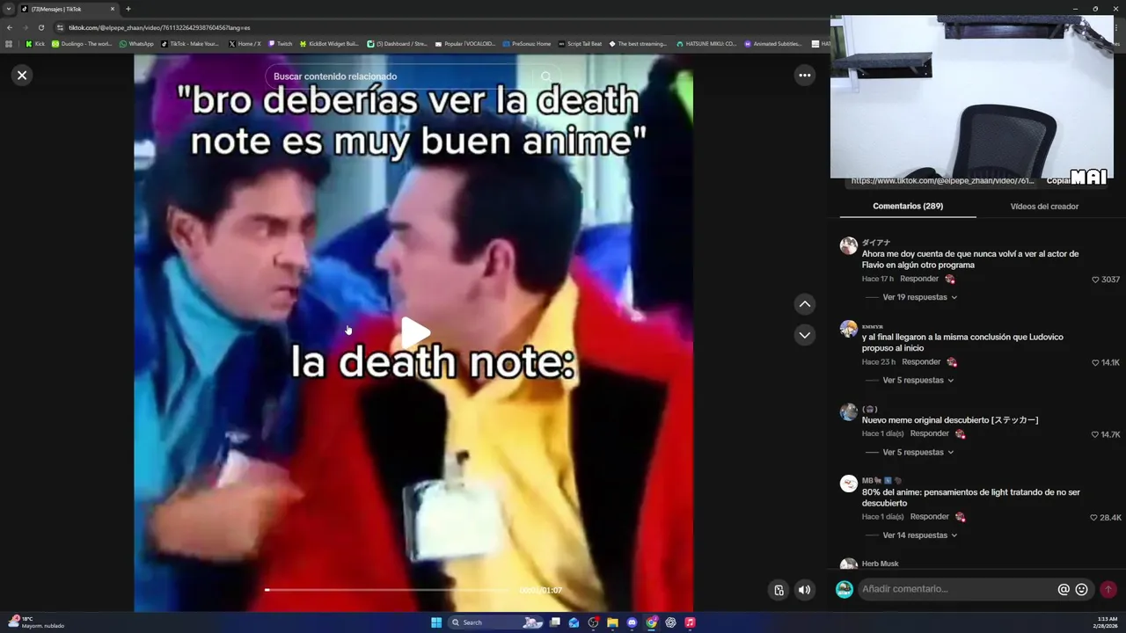Open the HATSUNE MIKU bookmark
Image resolution: width=1126 pixels, height=633 pixels.
click(706, 43)
